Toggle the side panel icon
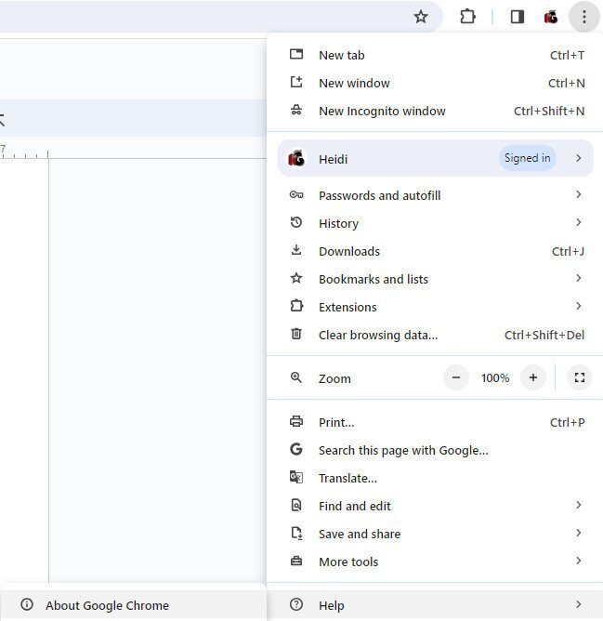 click(x=518, y=17)
